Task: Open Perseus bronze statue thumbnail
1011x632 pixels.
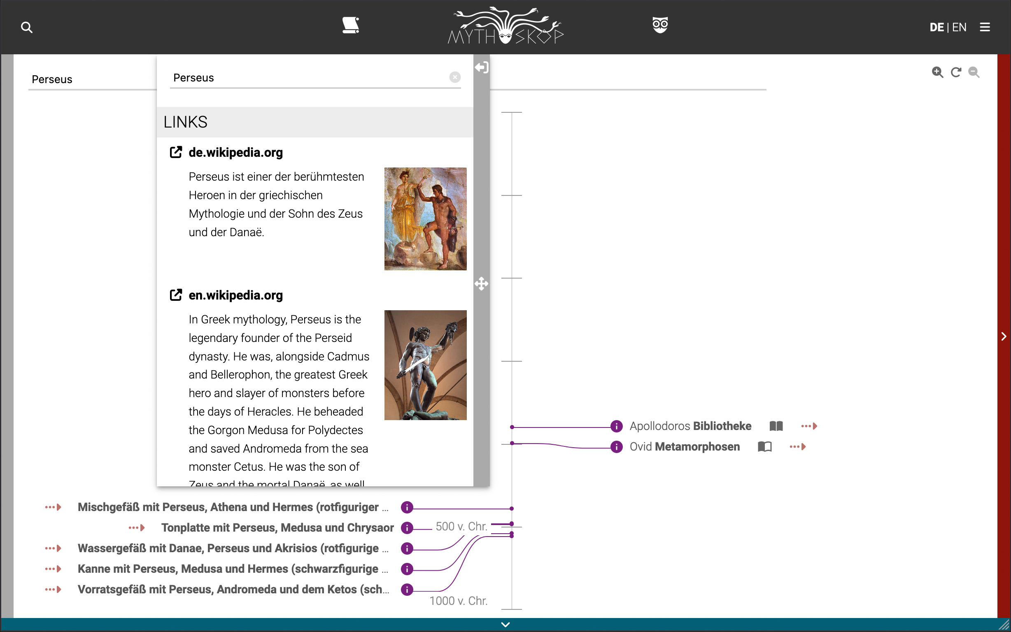Action: (x=425, y=365)
